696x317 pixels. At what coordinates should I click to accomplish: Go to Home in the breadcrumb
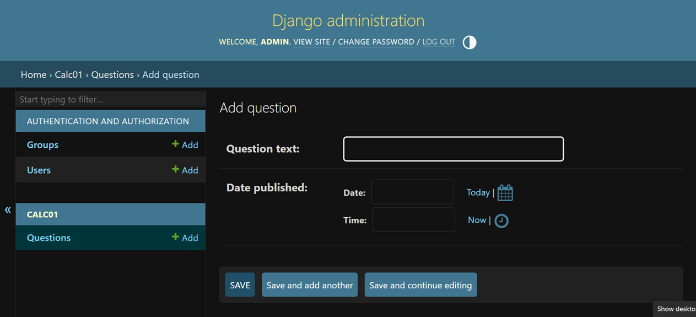point(34,74)
